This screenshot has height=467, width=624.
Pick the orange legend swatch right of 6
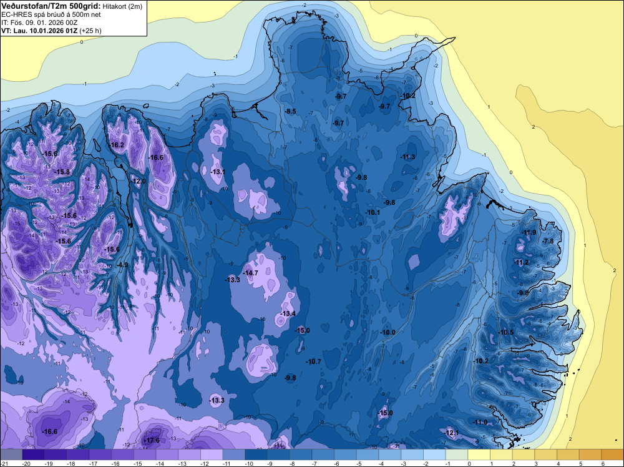pos(612,455)
